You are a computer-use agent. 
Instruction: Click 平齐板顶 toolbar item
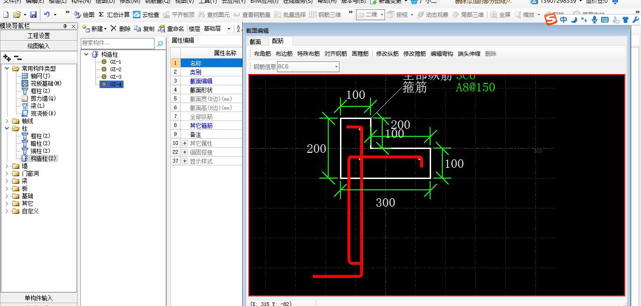(178, 15)
